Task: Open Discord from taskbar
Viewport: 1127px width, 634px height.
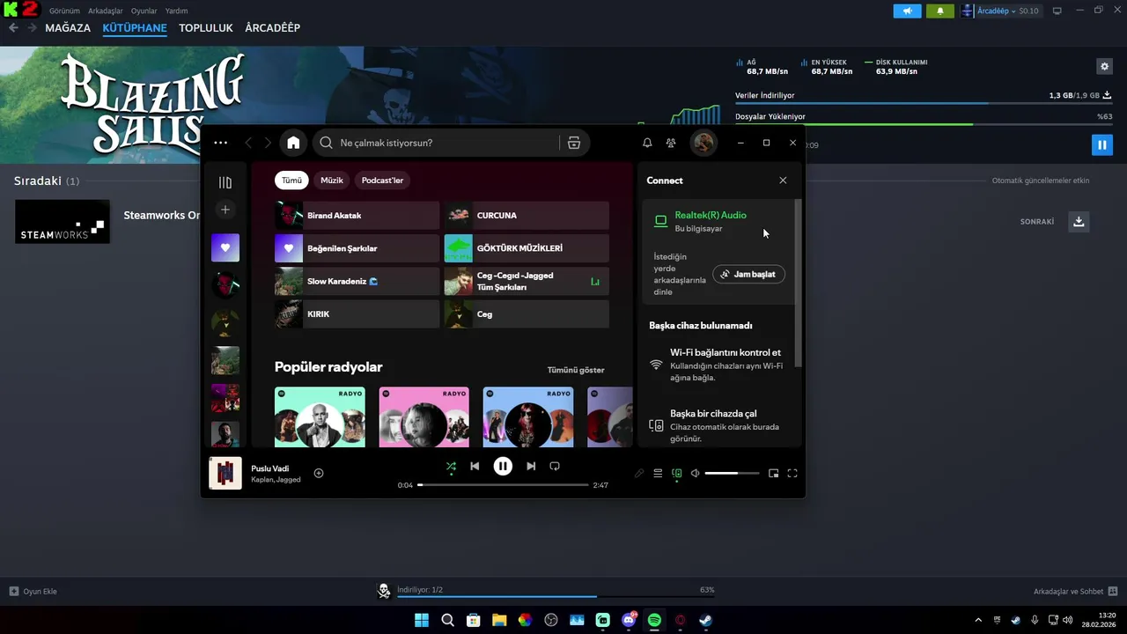Action: [x=629, y=620]
